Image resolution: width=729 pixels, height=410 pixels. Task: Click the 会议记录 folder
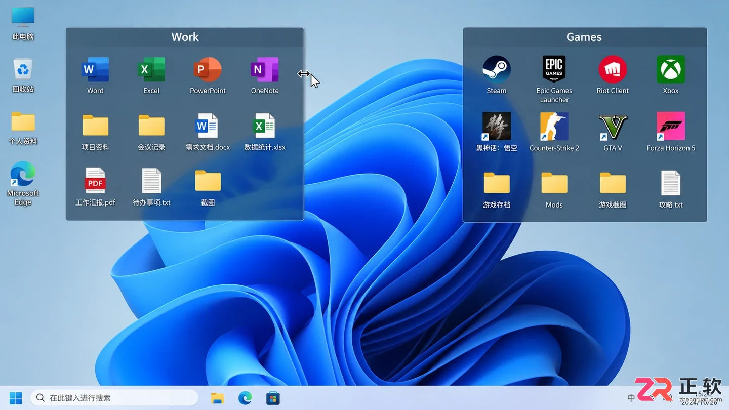151,126
